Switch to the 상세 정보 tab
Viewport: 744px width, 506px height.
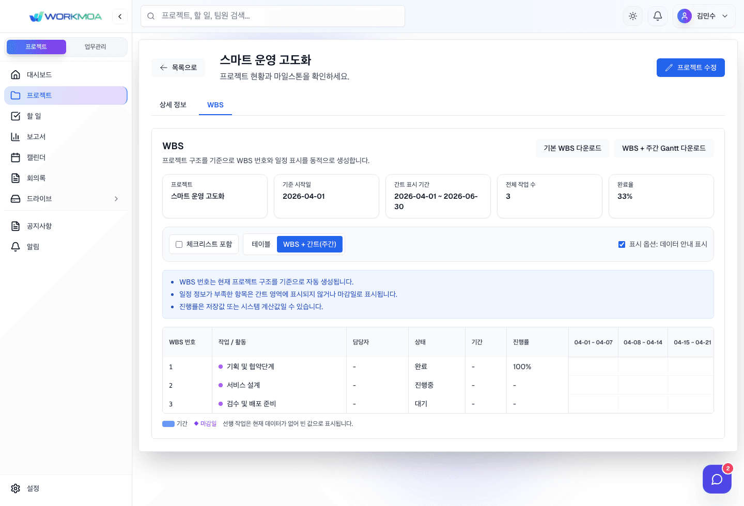click(x=173, y=105)
